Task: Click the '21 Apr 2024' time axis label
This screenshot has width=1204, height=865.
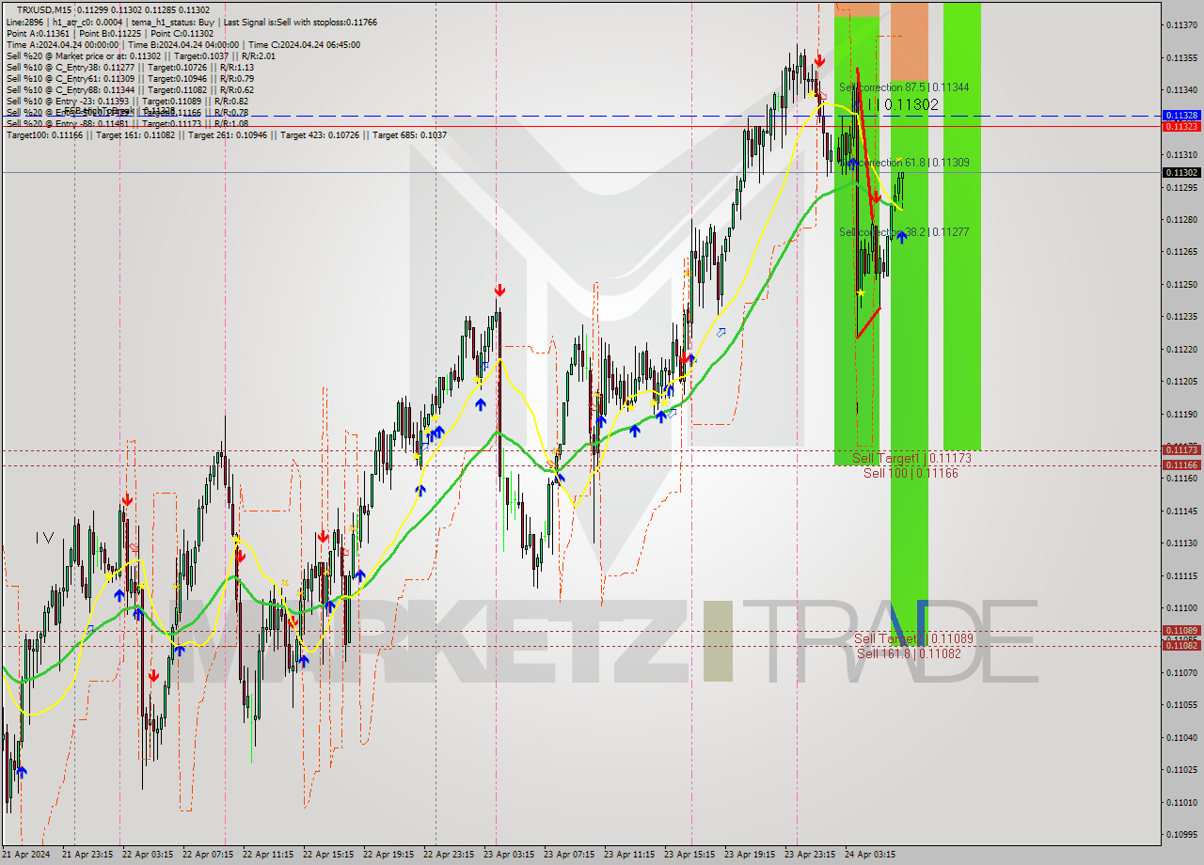Action: [x=24, y=855]
